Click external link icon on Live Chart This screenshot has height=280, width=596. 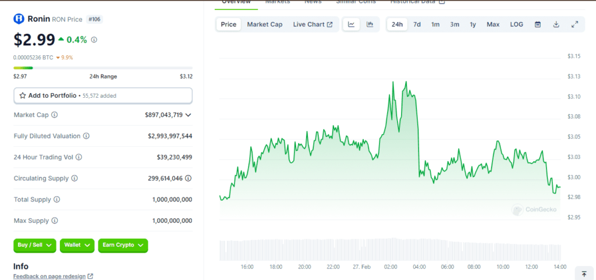point(329,24)
